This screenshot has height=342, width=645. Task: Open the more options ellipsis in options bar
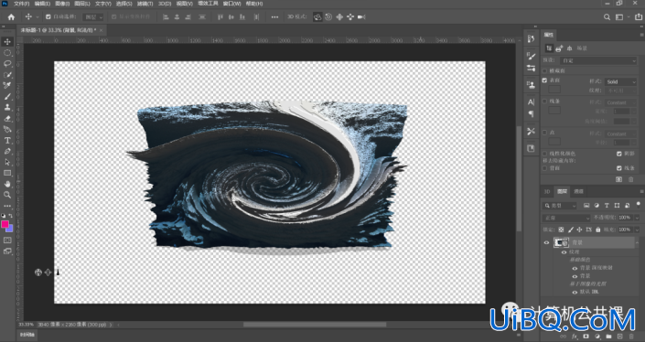pyautogui.click(x=274, y=16)
